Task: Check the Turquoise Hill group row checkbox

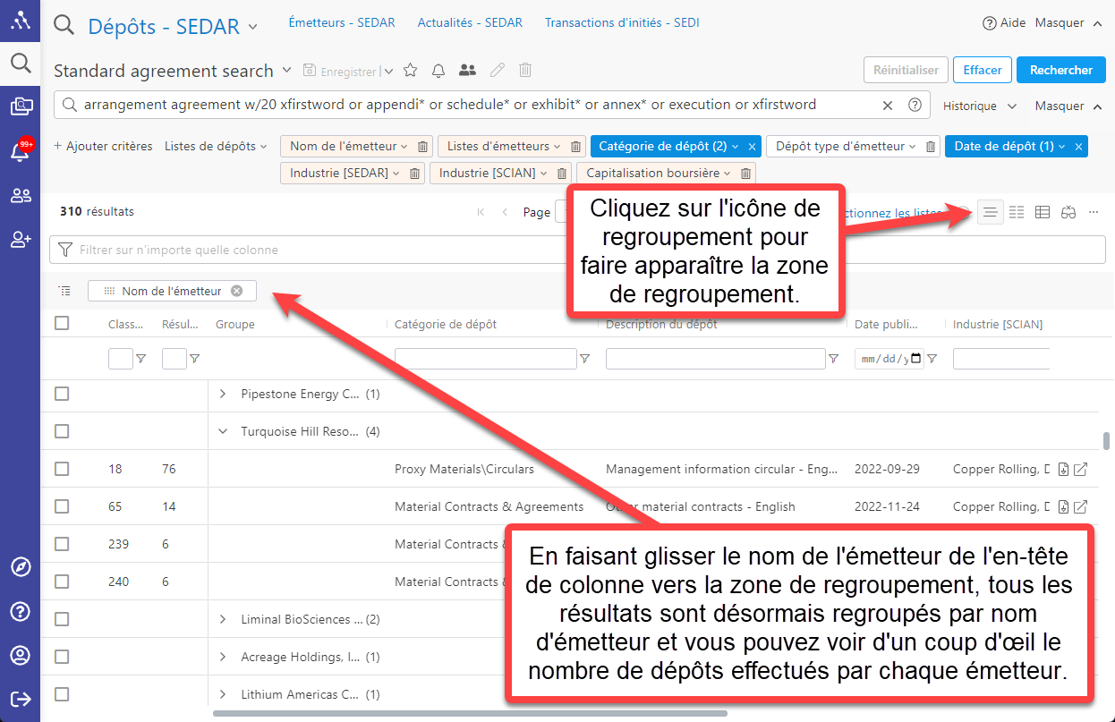Action: tap(62, 431)
